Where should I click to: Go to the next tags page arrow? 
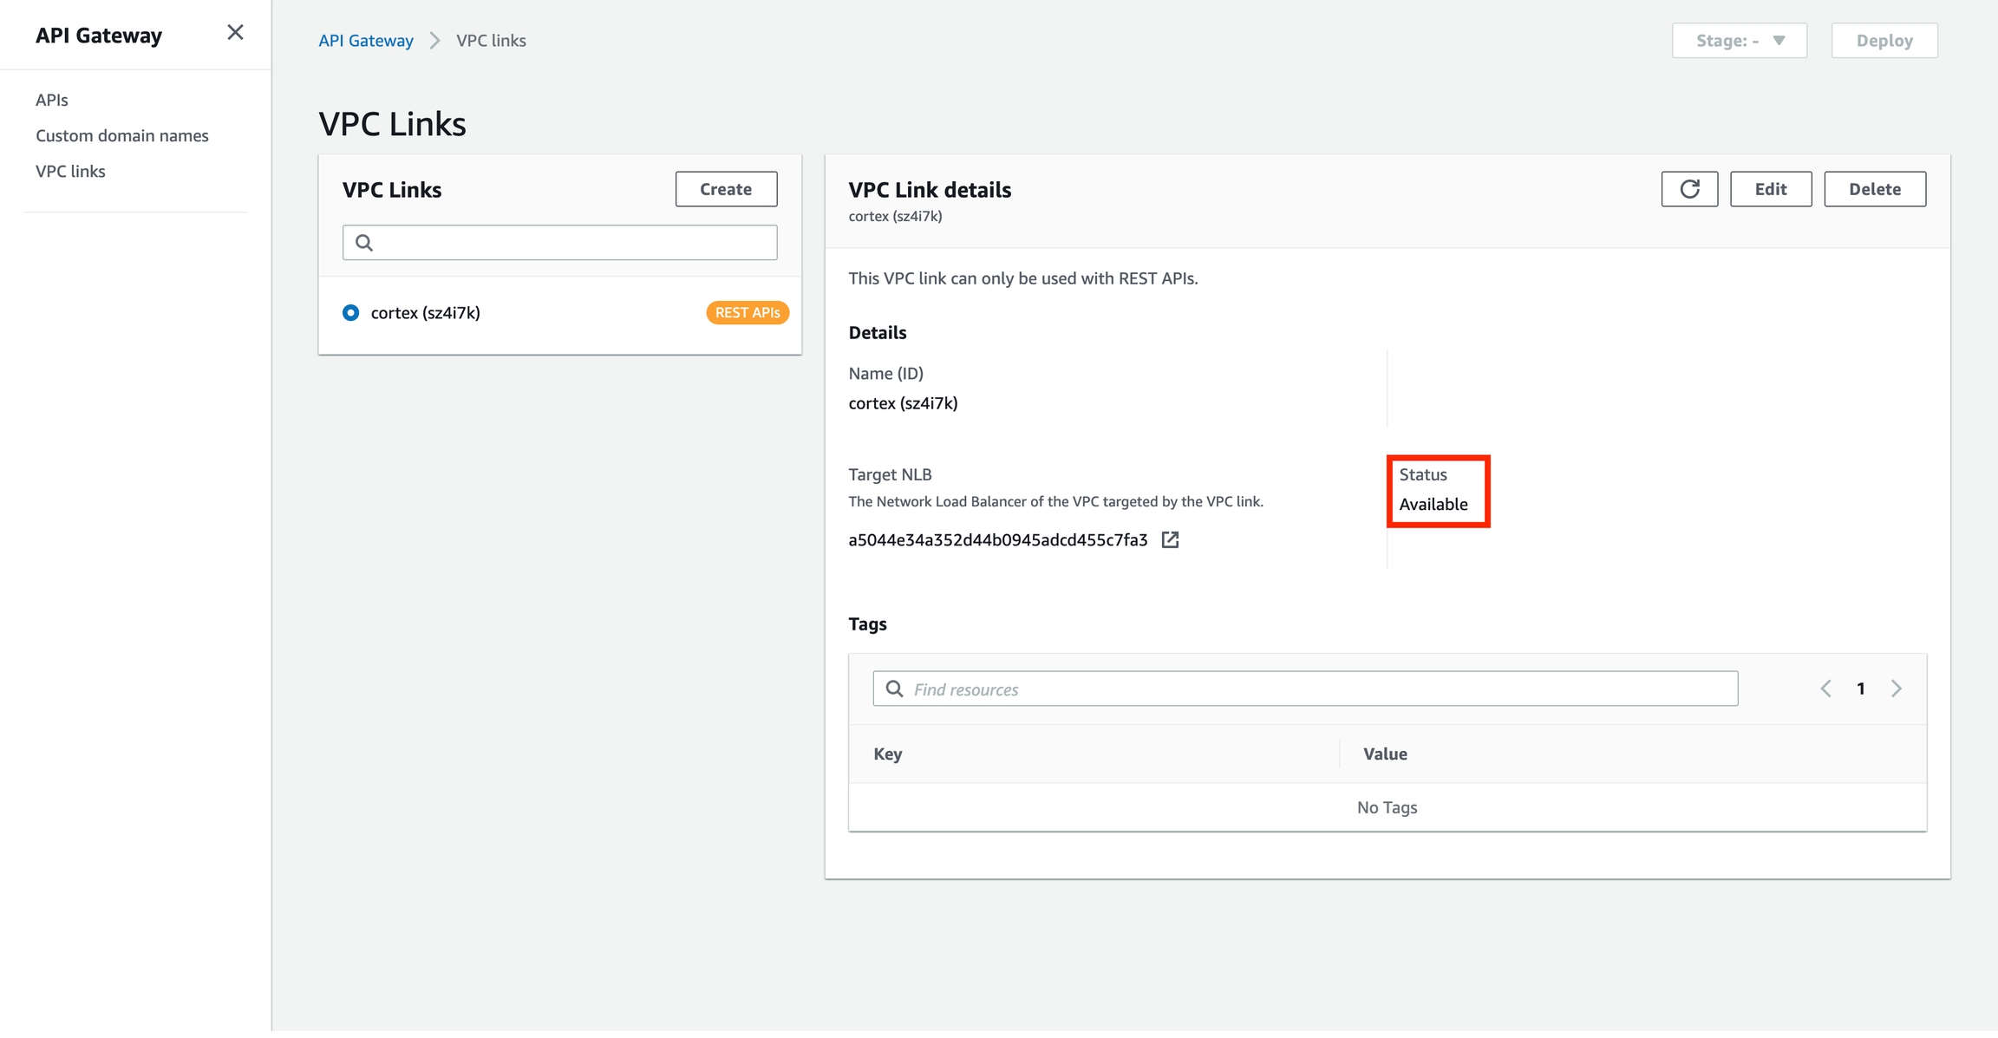pos(1897,689)
